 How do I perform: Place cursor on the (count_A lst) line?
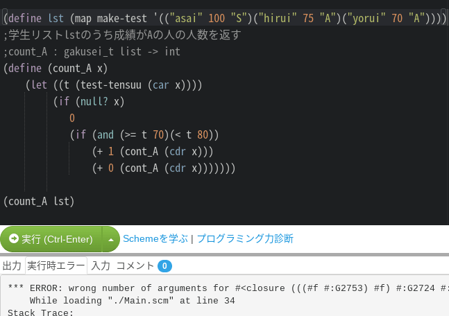pos(39,202)
